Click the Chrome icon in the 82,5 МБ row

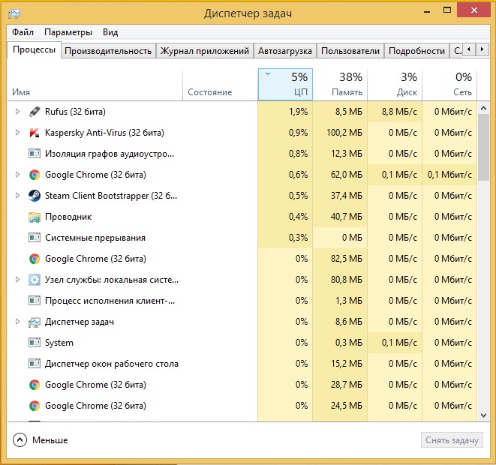(x=35, y=259)
